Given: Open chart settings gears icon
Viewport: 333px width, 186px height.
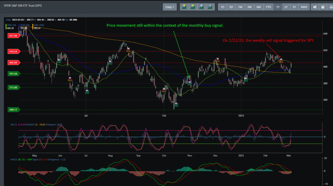Looking at the screenshot, I should tap(315, 7).
